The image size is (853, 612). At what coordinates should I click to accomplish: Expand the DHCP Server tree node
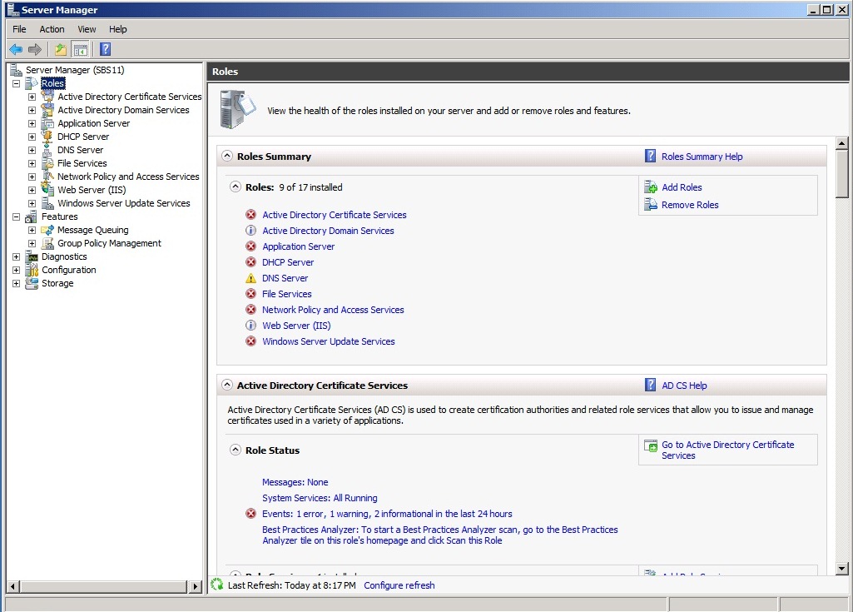click(31, 136)
